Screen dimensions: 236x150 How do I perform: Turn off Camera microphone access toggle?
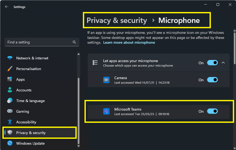(212, 80)
